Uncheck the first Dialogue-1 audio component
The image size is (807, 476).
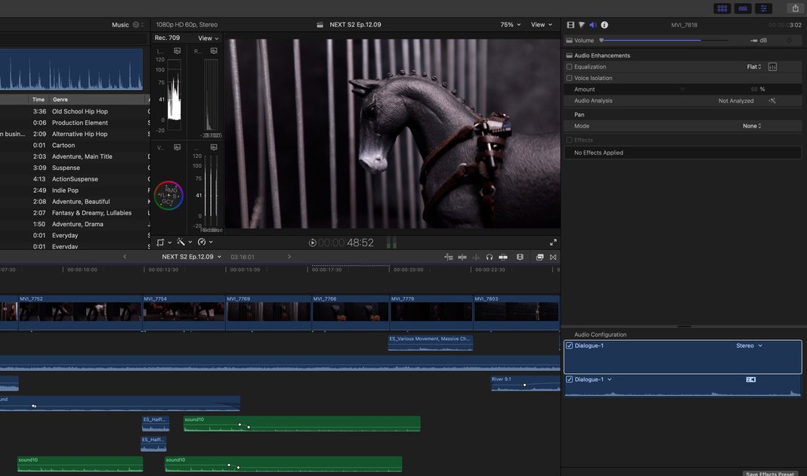tap(570, 345)
